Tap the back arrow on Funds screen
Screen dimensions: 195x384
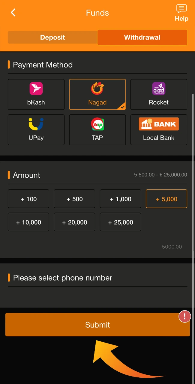click(x=13, y=13)
